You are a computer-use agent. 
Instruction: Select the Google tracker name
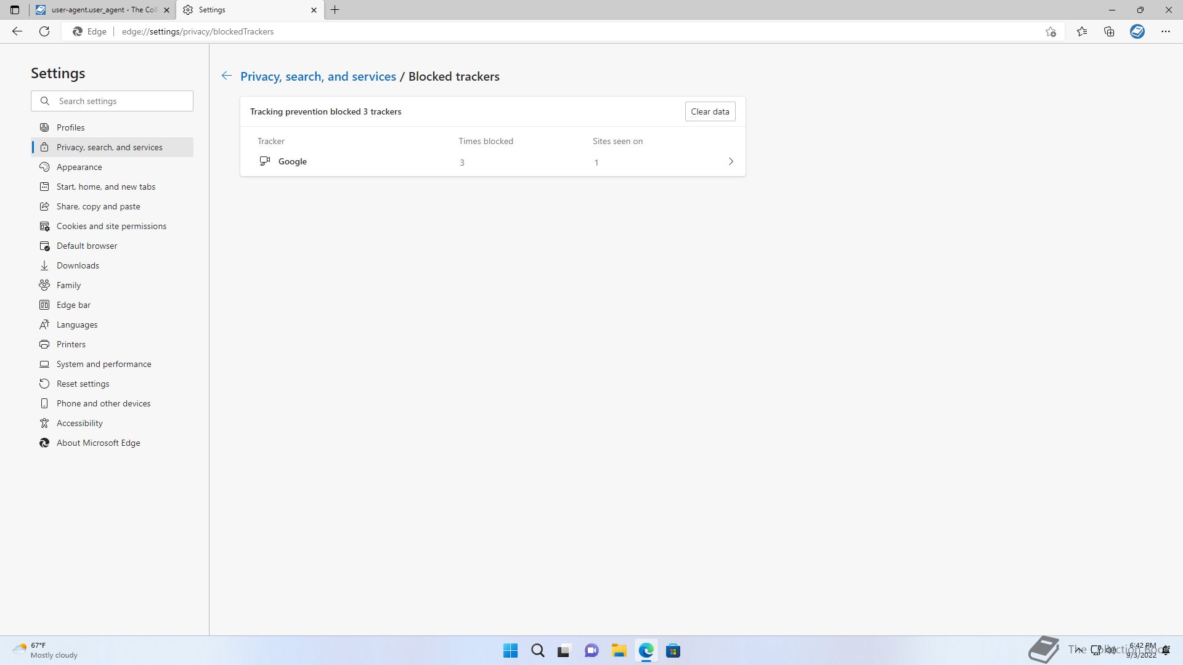[292, 161]
